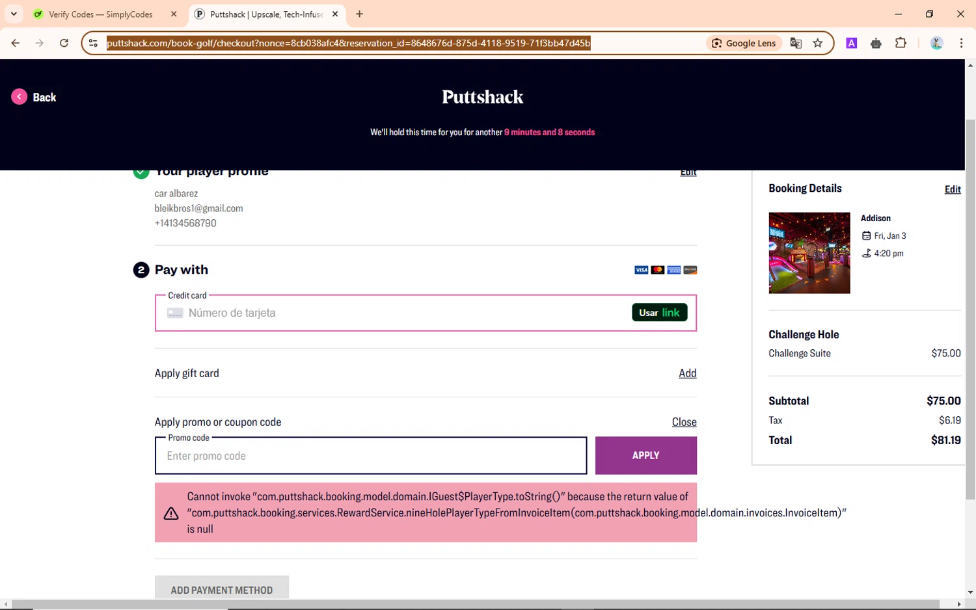The width and height of the screenshot is (976, 610).
Task: Open the Extensions puzzle menu
Action: pyautogui.click(x=901, y=43)
